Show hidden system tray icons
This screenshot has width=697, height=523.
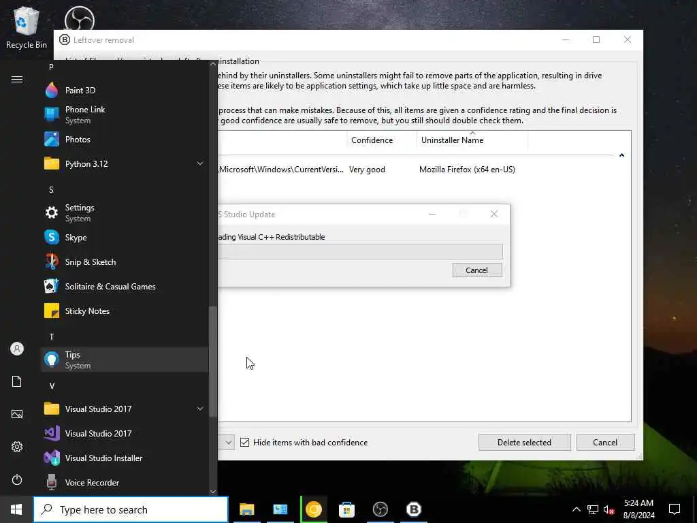pyautogui.click(x=576, y=509)
